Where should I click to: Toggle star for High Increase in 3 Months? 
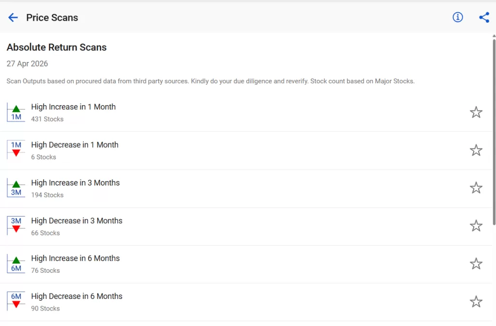click(x=476, y=188)
